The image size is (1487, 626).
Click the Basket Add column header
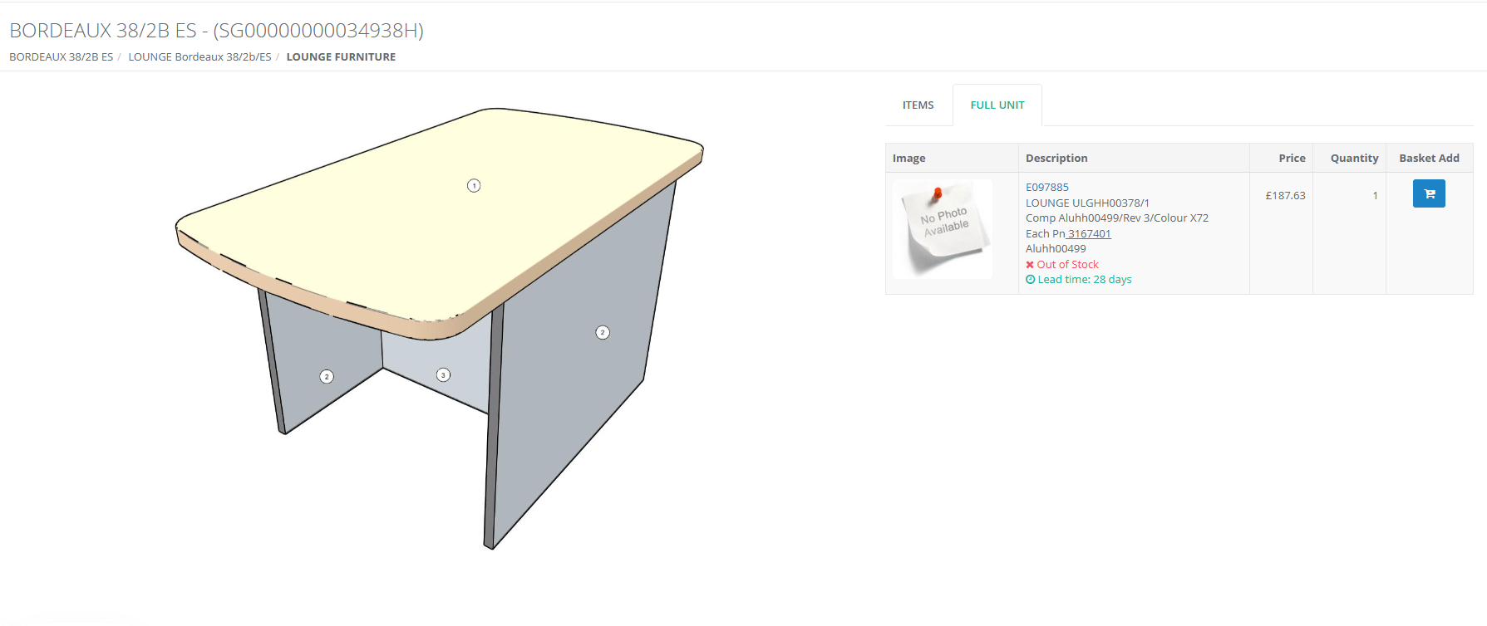point(1428,159)
